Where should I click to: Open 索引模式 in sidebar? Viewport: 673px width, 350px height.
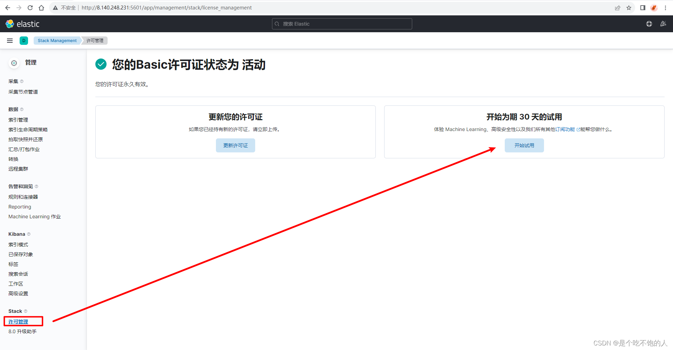(x=18, y=245)
